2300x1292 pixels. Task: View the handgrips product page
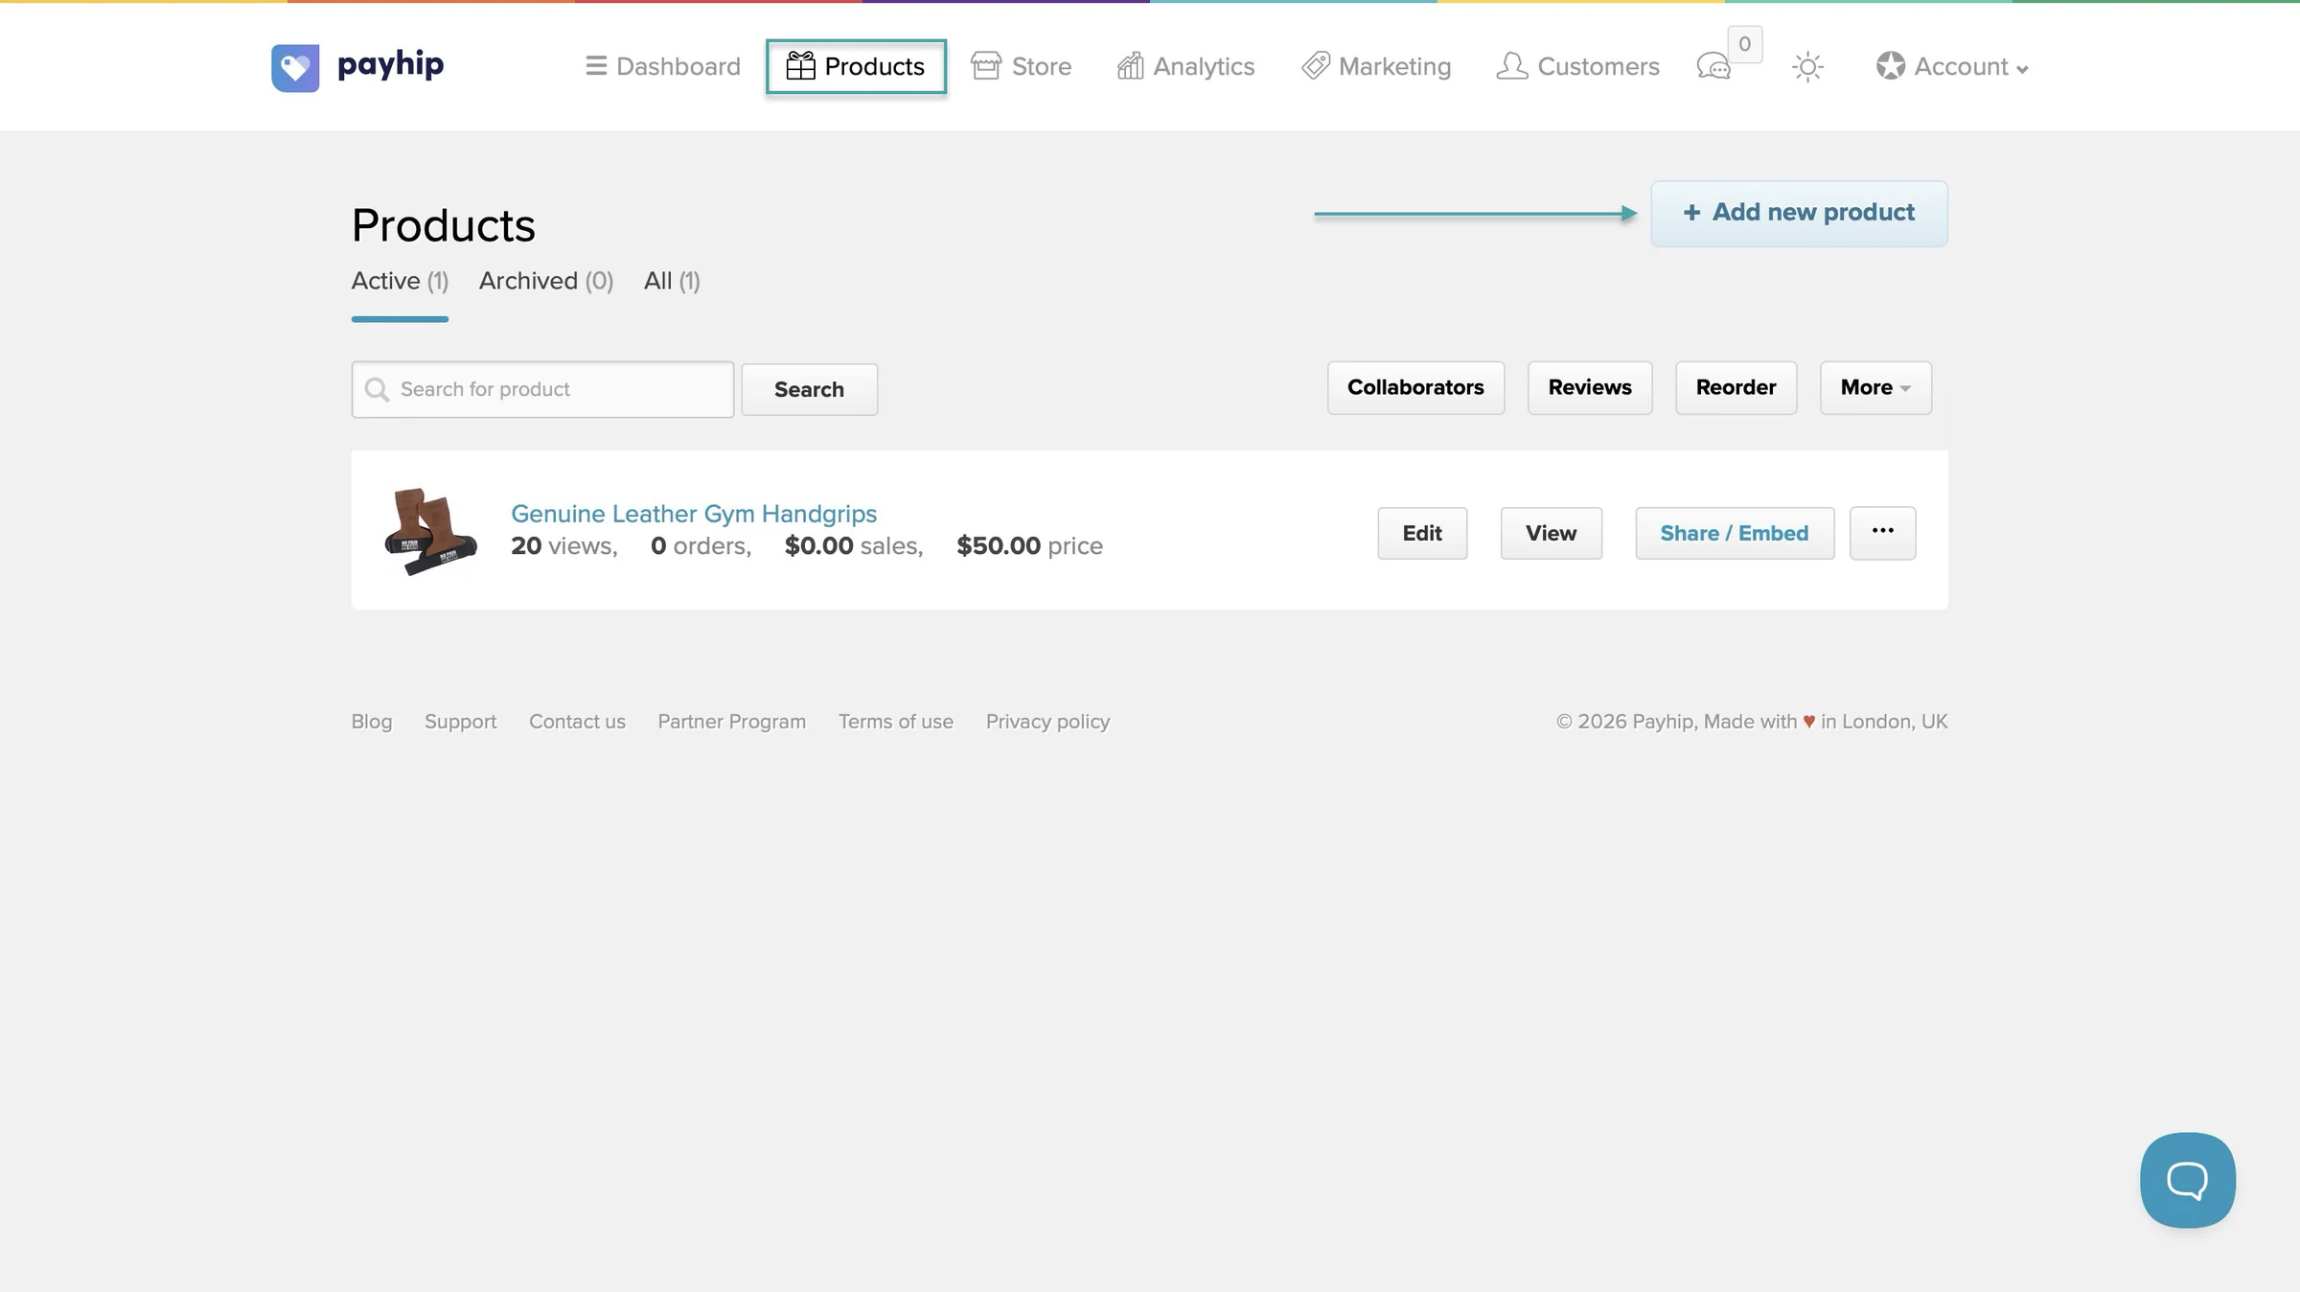click(1551, 533)
